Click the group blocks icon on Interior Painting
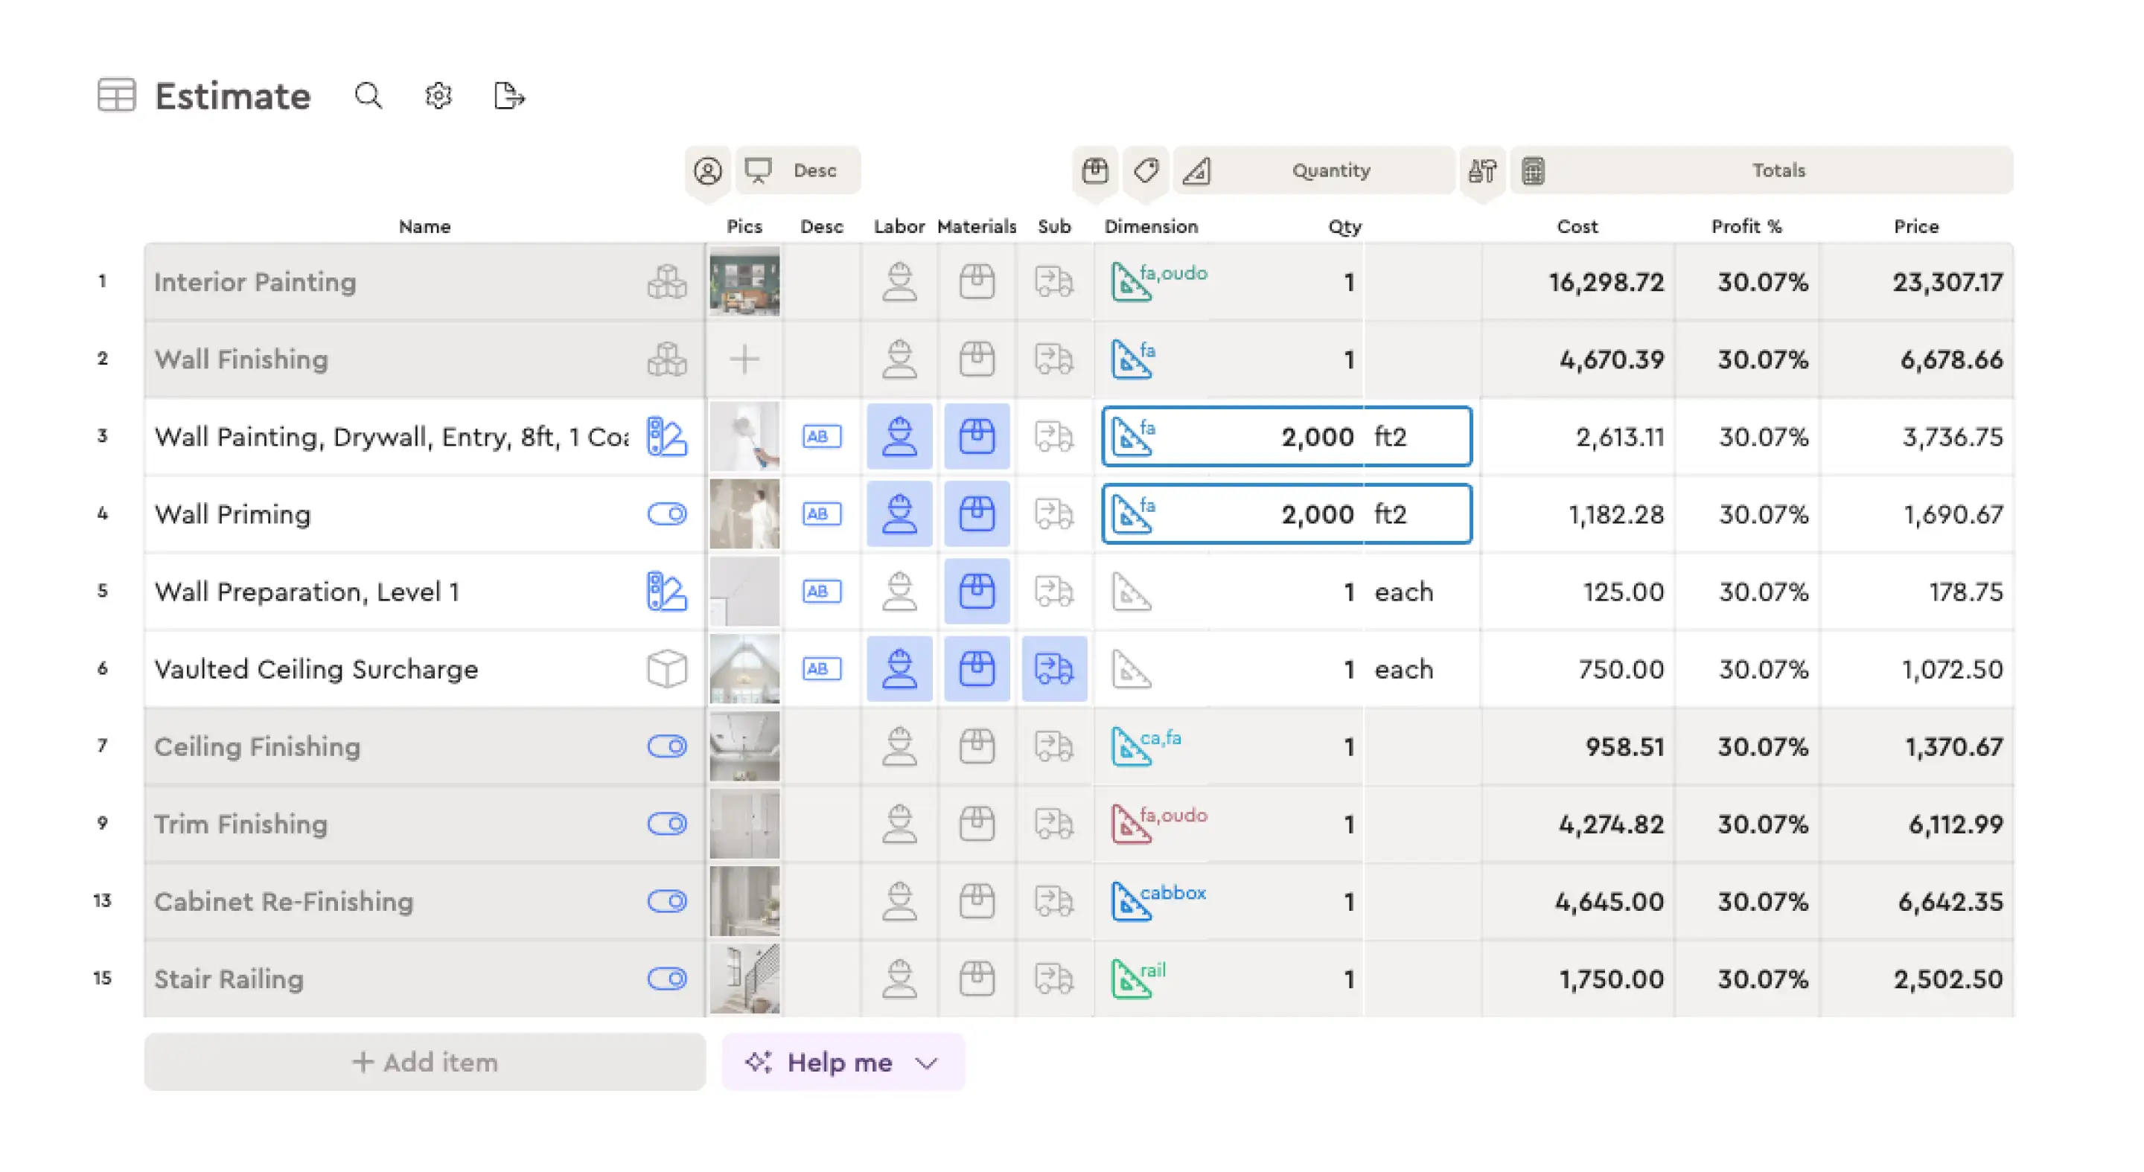Screen dimensions: 2144x1172 coord(667,282)
